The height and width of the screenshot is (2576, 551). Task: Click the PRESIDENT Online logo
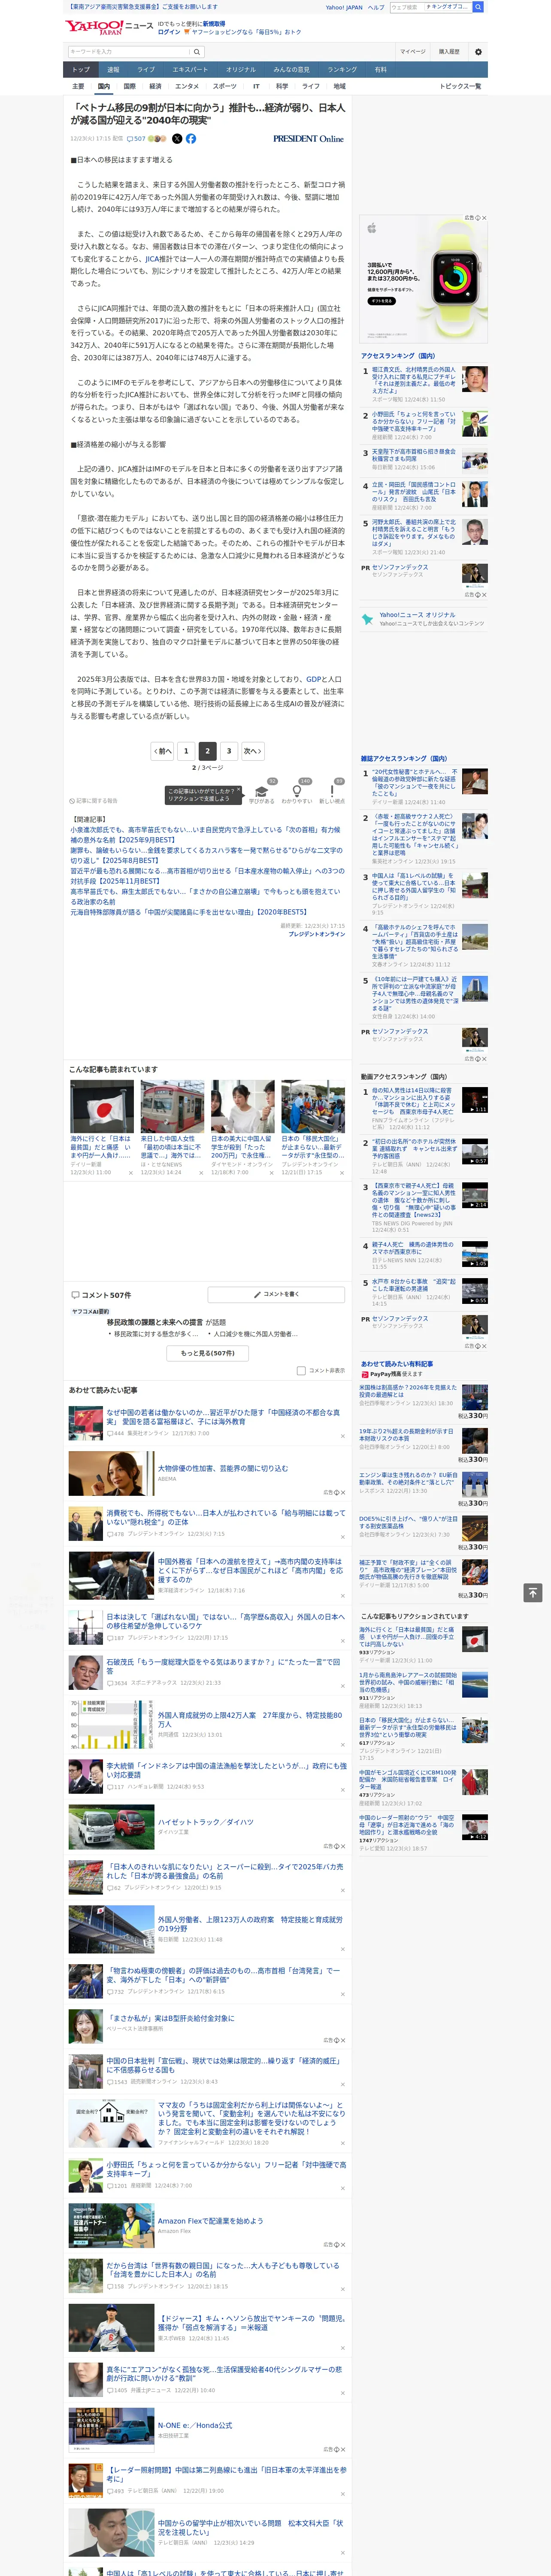308,139
